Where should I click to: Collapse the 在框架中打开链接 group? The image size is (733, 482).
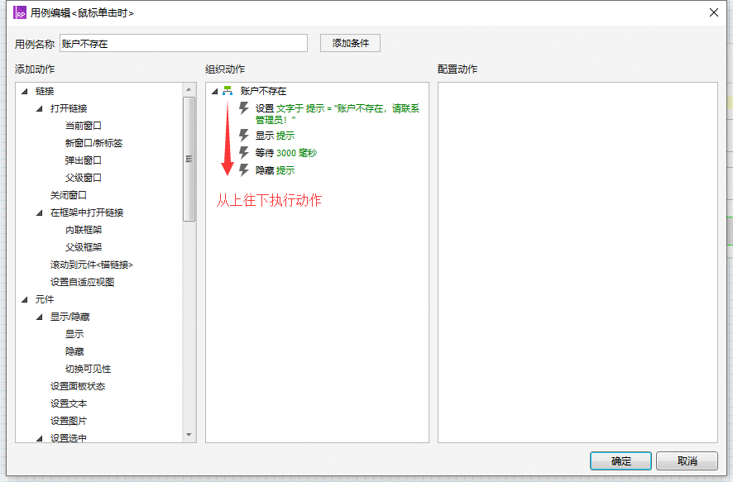click(40, 213)
